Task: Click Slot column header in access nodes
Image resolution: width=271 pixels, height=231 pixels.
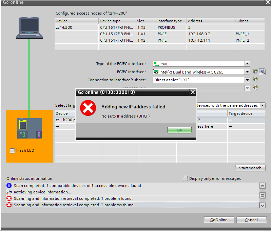Action: point(146,21)
